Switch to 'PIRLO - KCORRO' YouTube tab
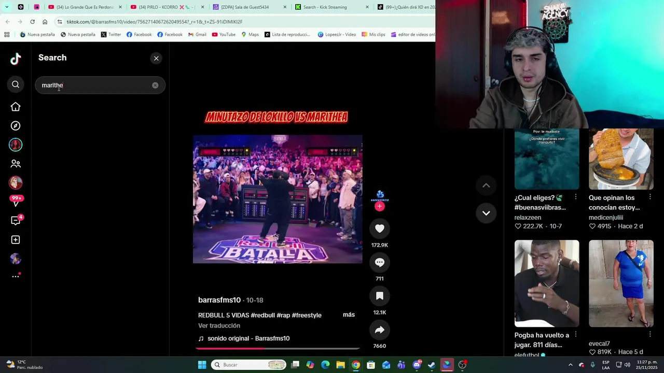Viewport: 664px width, 373px height. point(167,7)
